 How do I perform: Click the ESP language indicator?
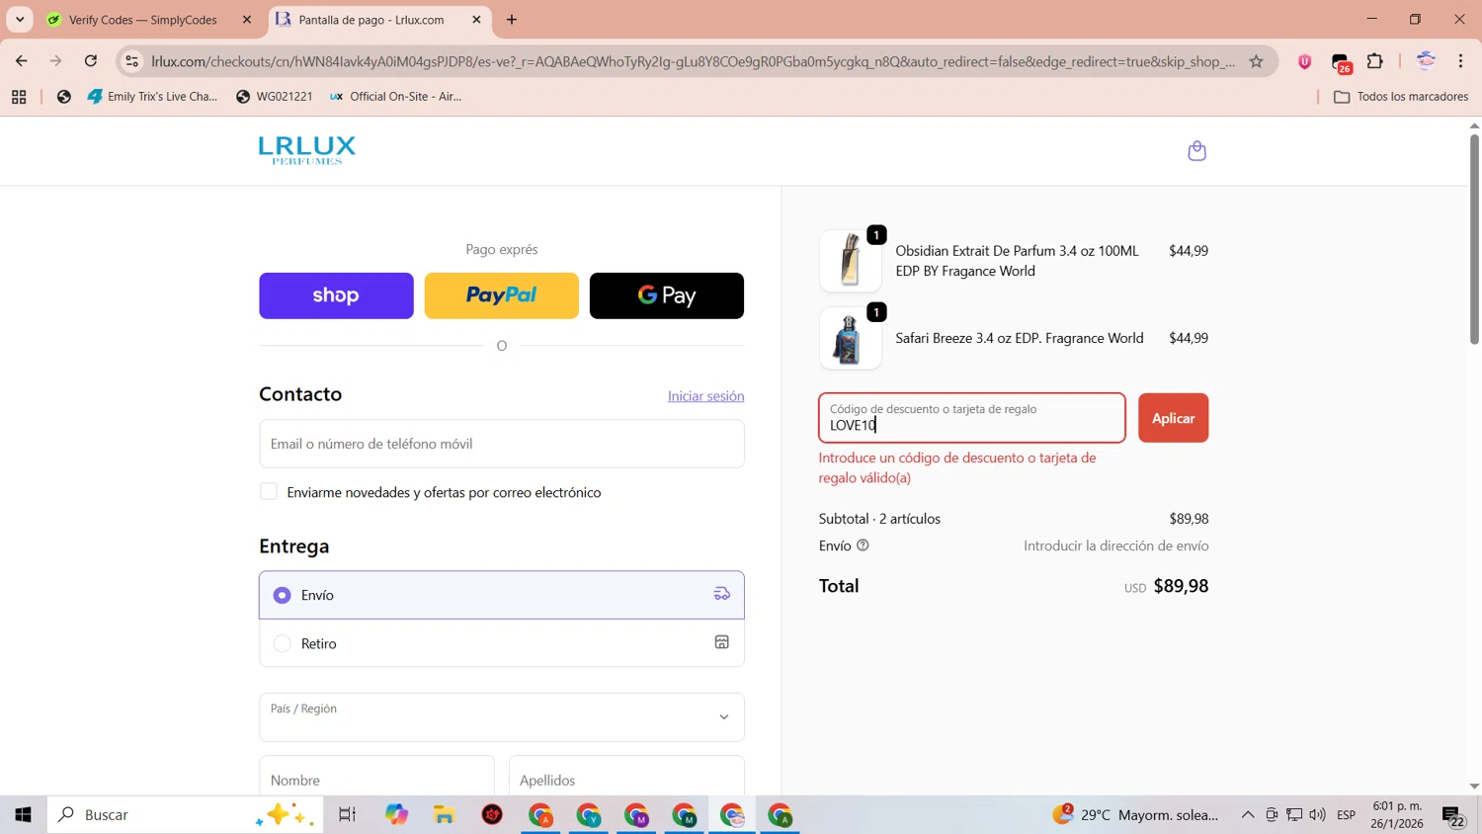pos(1346,815)
